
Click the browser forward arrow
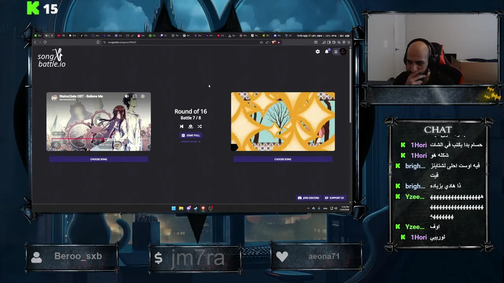point(40,42)
